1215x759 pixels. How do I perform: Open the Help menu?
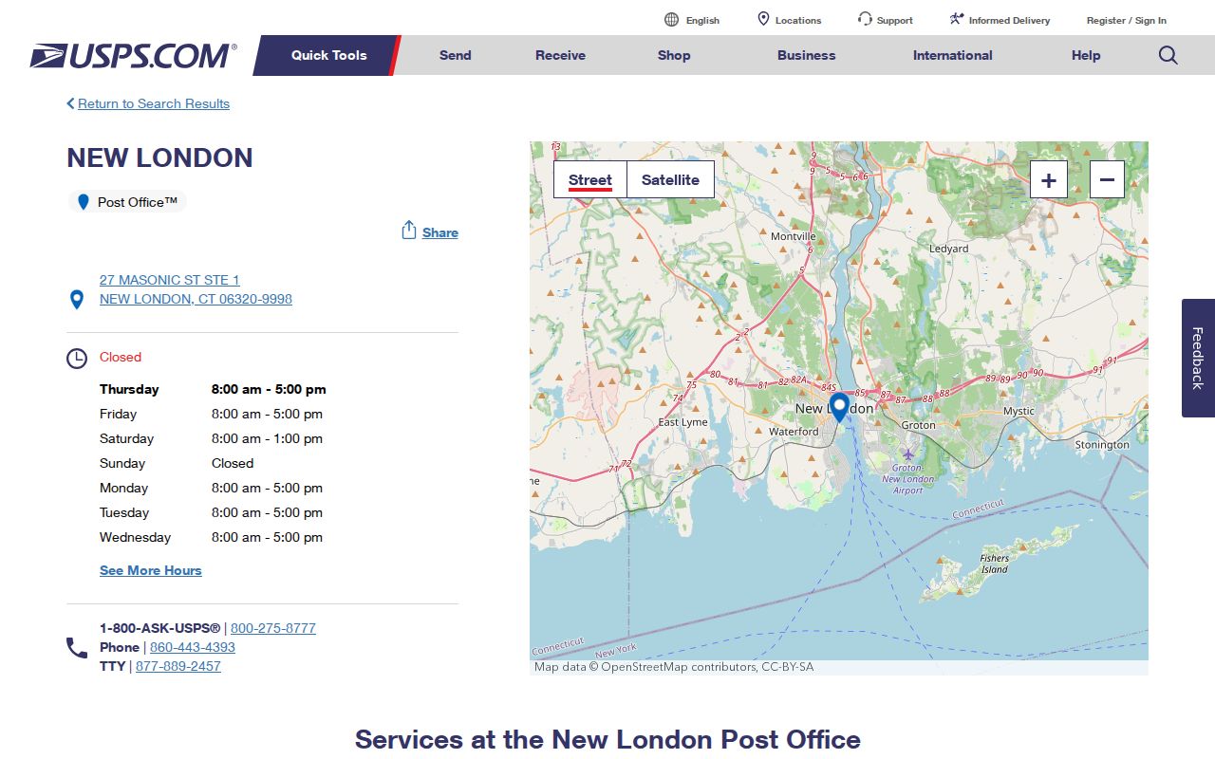coord(1086,55)
